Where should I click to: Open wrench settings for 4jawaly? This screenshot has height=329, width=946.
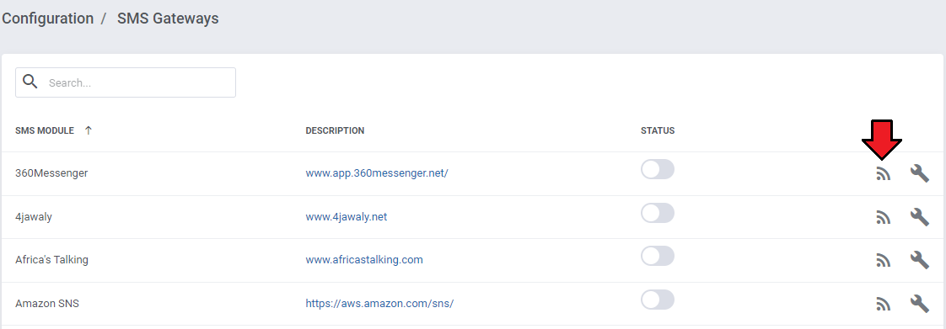920,217
